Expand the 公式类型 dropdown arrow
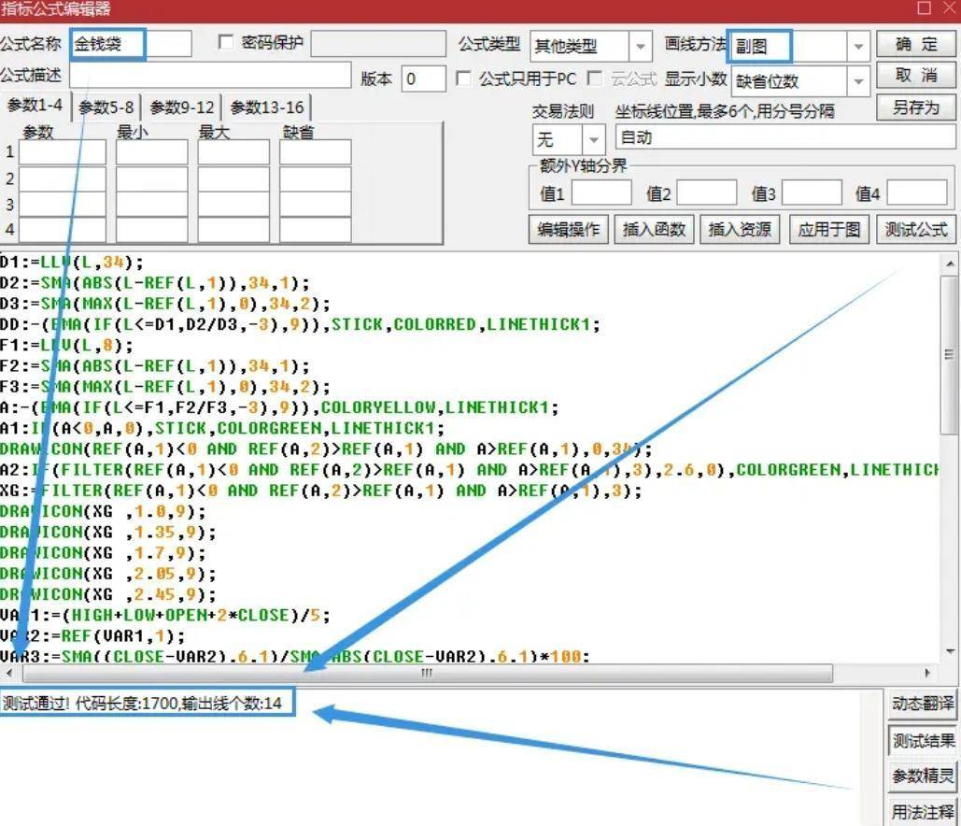 641,47
